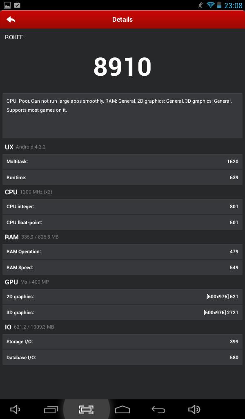
Task: Select the 3D graphics score row
Action: [122, 313]
